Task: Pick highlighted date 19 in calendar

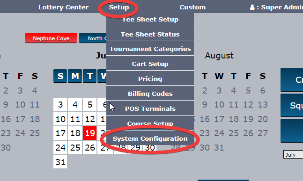Action: pos(90,133)
